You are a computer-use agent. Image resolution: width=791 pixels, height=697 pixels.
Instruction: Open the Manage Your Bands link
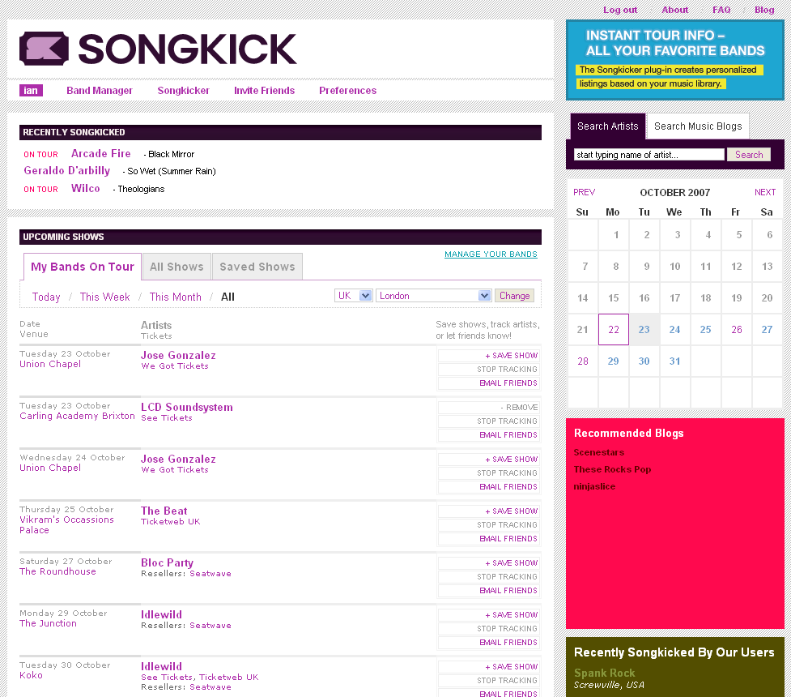(491, 254)
